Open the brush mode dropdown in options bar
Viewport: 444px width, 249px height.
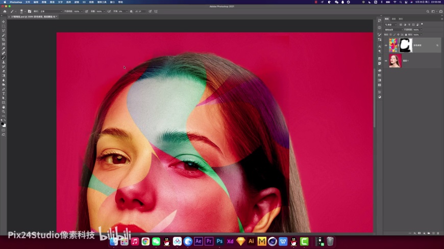(x=52, y=11)
